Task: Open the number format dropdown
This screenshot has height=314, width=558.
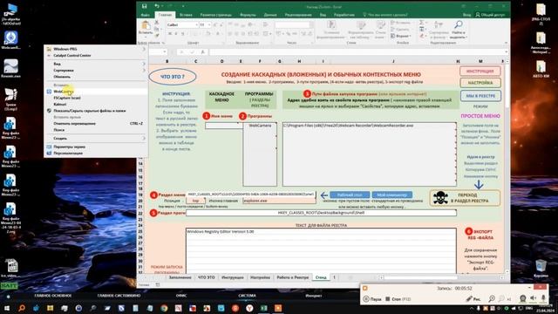Action: pyautogui.click(x=310, y=25)
